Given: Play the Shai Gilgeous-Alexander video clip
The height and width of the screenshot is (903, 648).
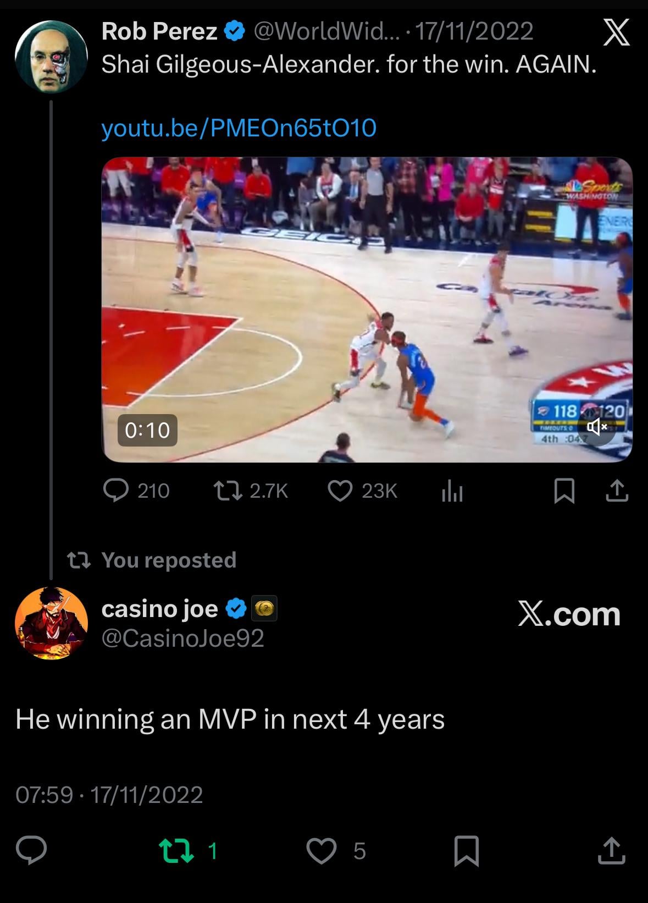Looking at the screenshot, I should click(x=367, y=310).
